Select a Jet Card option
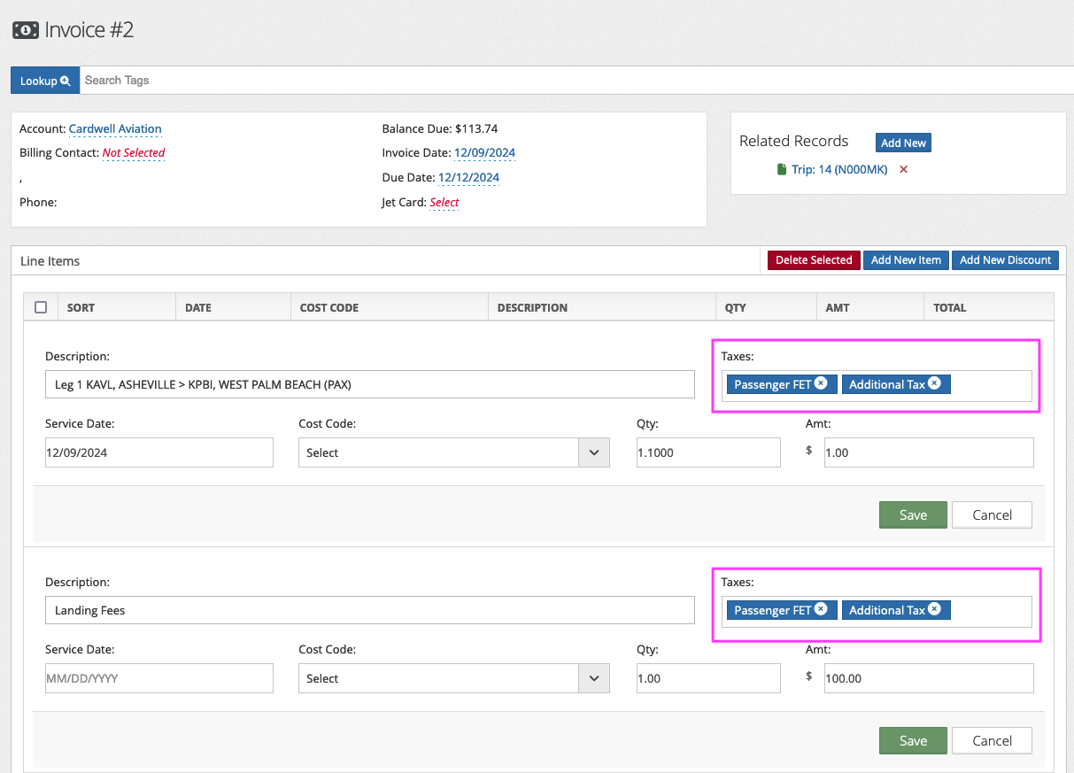Image resolution: width=1074 pixels, height=773 pixels. click(x=444, y=203)
